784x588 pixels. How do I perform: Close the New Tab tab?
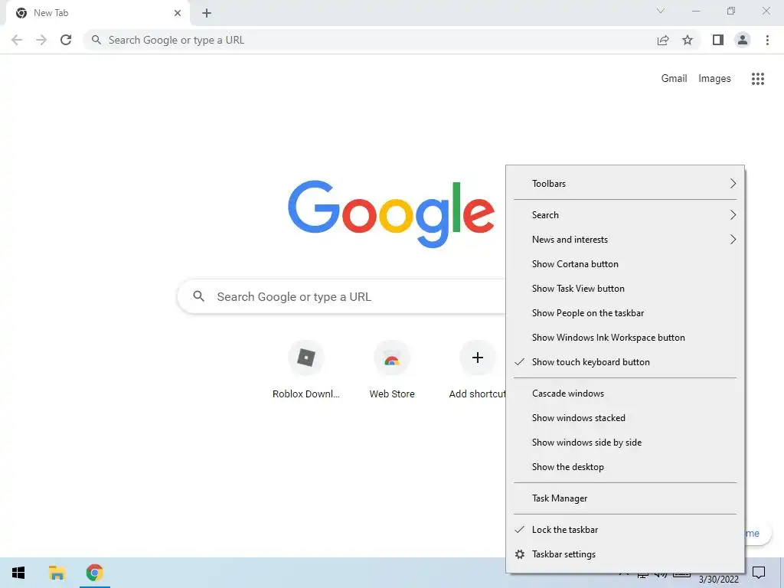(x=178, y=13)
